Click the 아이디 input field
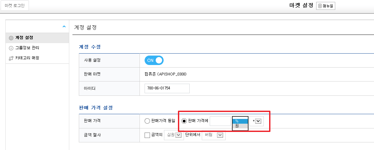The width and height of the screenshot is (374, 150). coord(167,88)
